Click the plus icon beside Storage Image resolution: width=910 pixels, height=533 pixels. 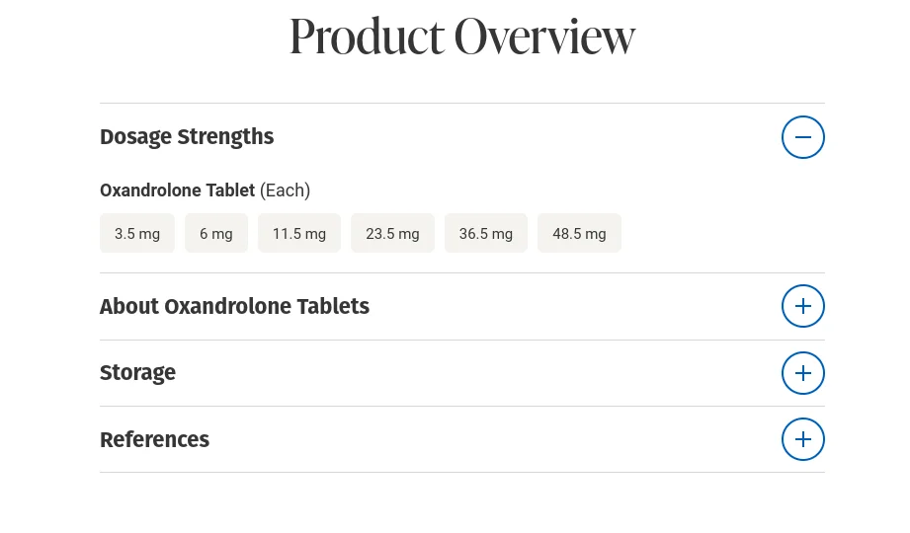click(x=802, y=373)
